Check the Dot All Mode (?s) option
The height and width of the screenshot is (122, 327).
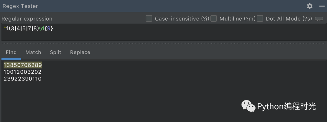click(x=260, y=19)
